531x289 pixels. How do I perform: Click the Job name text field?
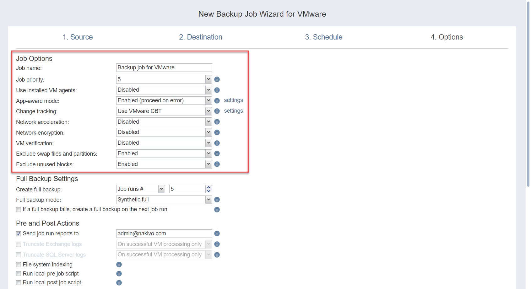[x=164, y=68]
